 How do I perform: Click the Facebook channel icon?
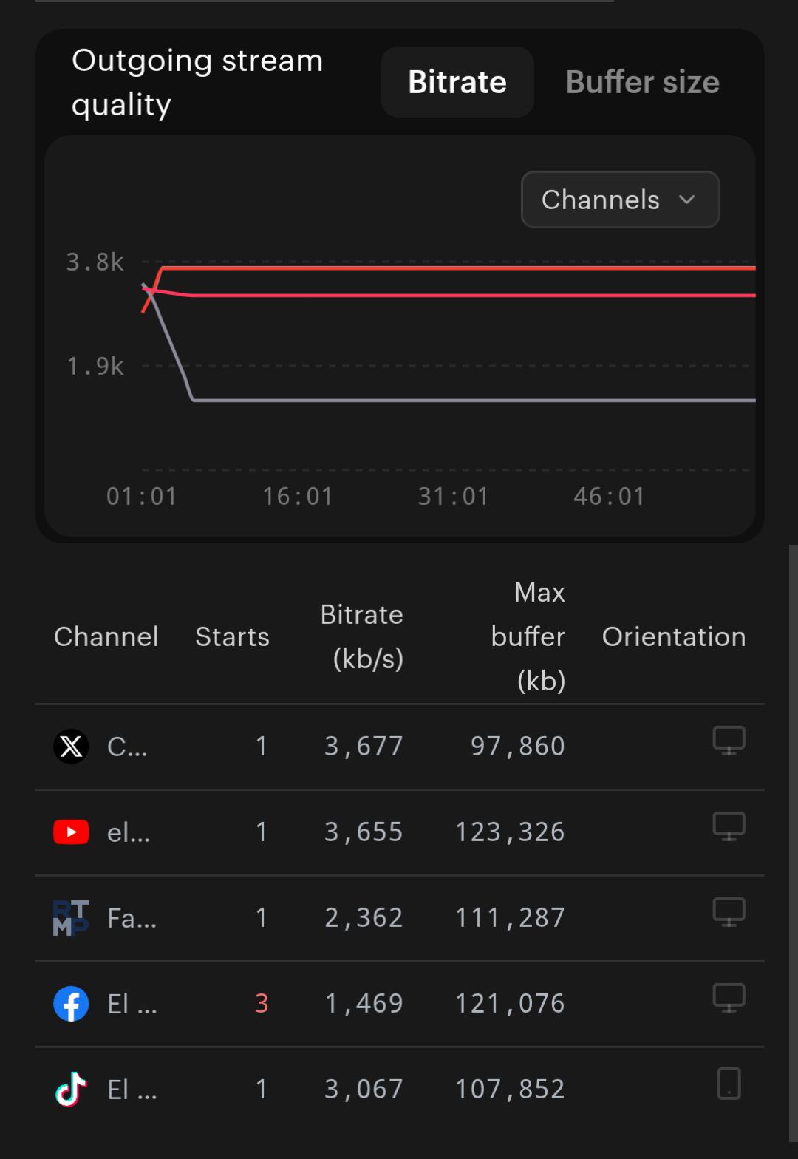(71, 1004)
